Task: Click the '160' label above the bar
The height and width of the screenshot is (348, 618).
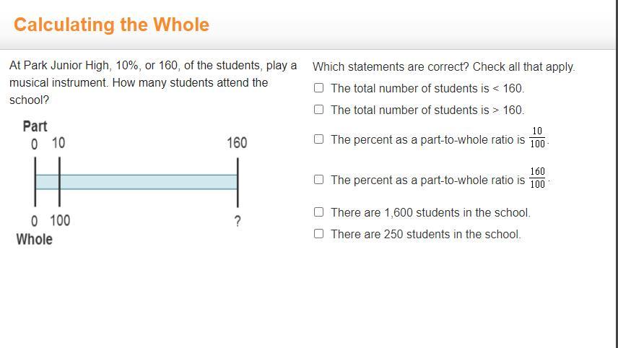Action: (x=237, y=143)
